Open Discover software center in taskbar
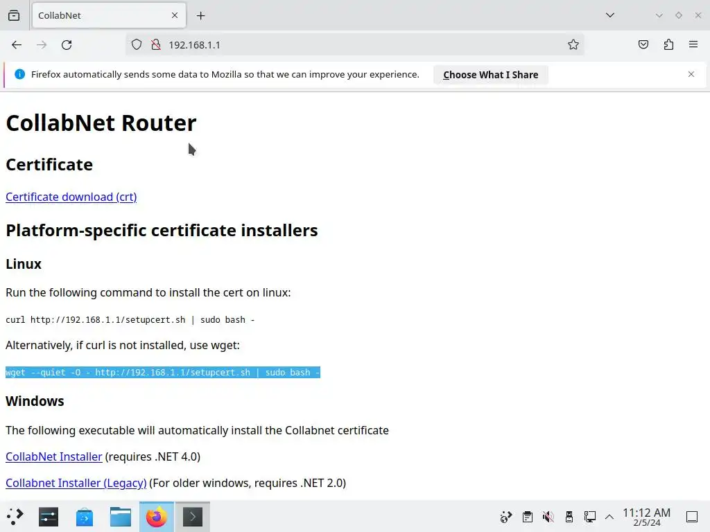Viewport: 710px width, 532px height. (x=85, y=517)
